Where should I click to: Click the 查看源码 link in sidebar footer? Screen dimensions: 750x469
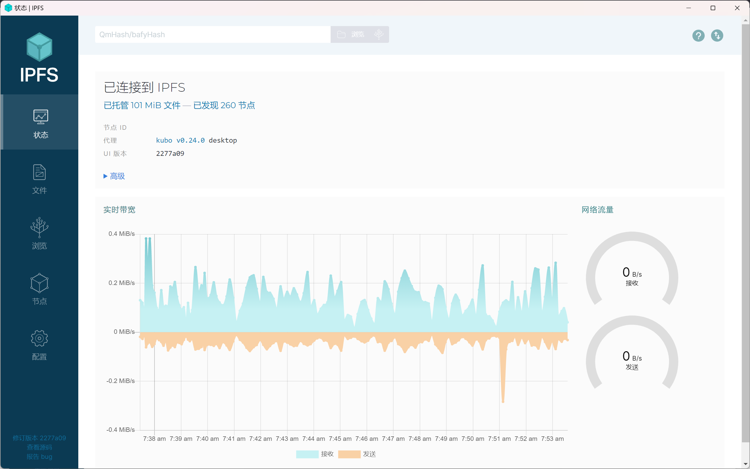tap(39, 447)
